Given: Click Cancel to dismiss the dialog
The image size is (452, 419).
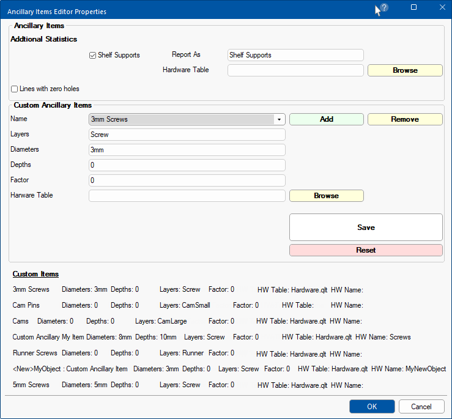Looking at the screenshot, I should [x=421, y=407].
